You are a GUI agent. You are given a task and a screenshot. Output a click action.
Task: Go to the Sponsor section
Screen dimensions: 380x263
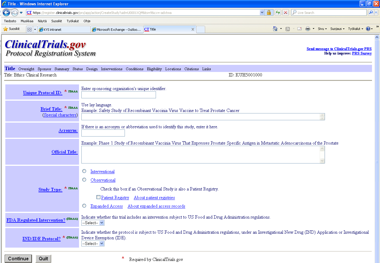(44, 69)
